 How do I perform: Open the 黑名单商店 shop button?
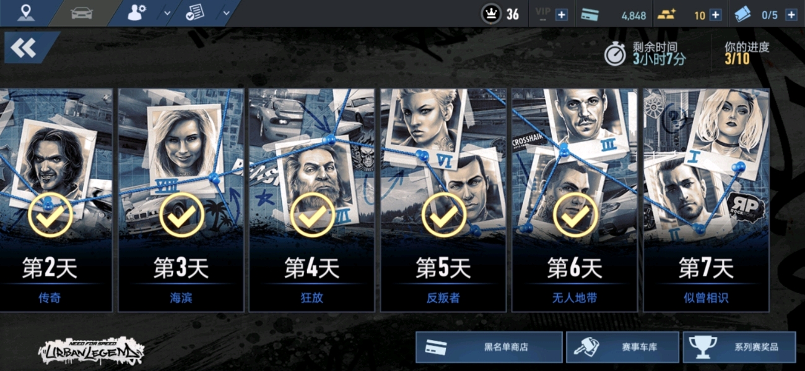click(x=489, y=347)
